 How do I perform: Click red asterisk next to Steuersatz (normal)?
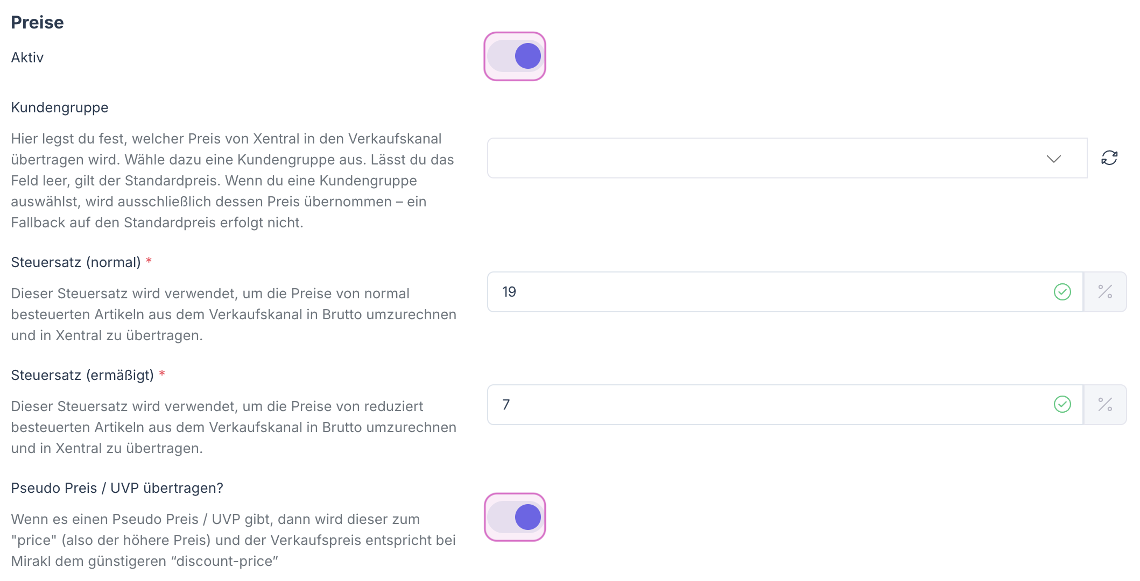pyautogui.click(x=149, y=261)
